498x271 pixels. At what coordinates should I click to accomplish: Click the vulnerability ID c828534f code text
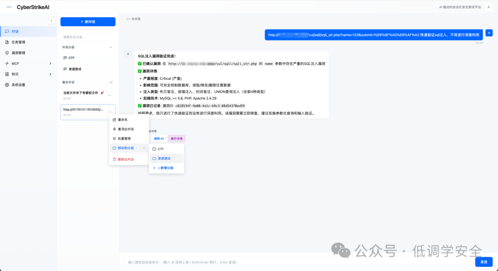click(210, 106)
